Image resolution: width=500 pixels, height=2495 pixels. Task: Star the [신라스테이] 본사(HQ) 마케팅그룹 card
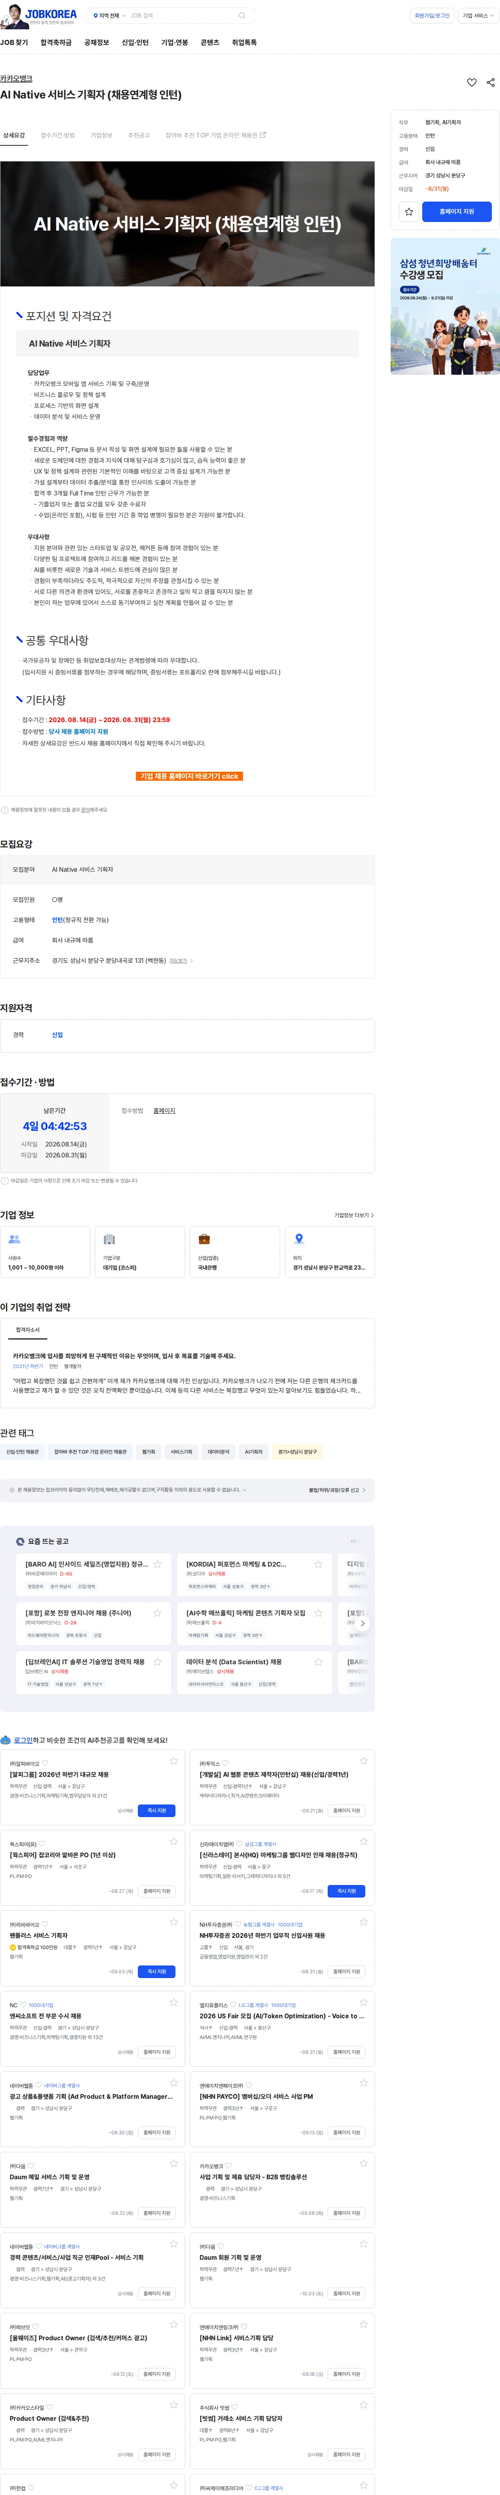pos(363,1841)
